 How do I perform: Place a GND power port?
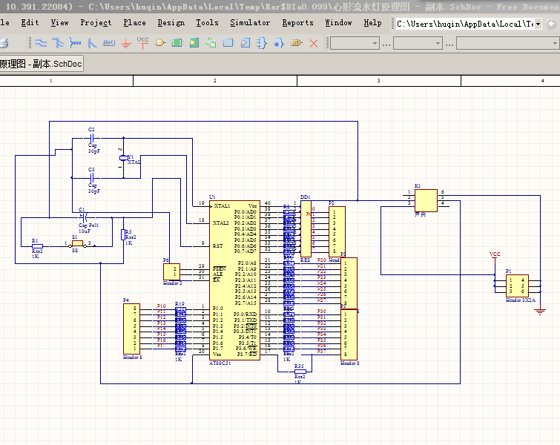tap(125, 43)
